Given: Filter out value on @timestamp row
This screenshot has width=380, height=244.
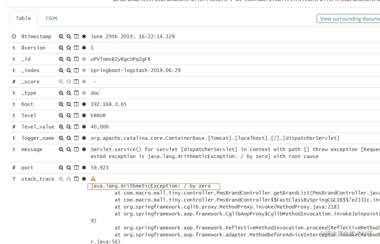Looking at the screenshot, I should click(69, 36).
